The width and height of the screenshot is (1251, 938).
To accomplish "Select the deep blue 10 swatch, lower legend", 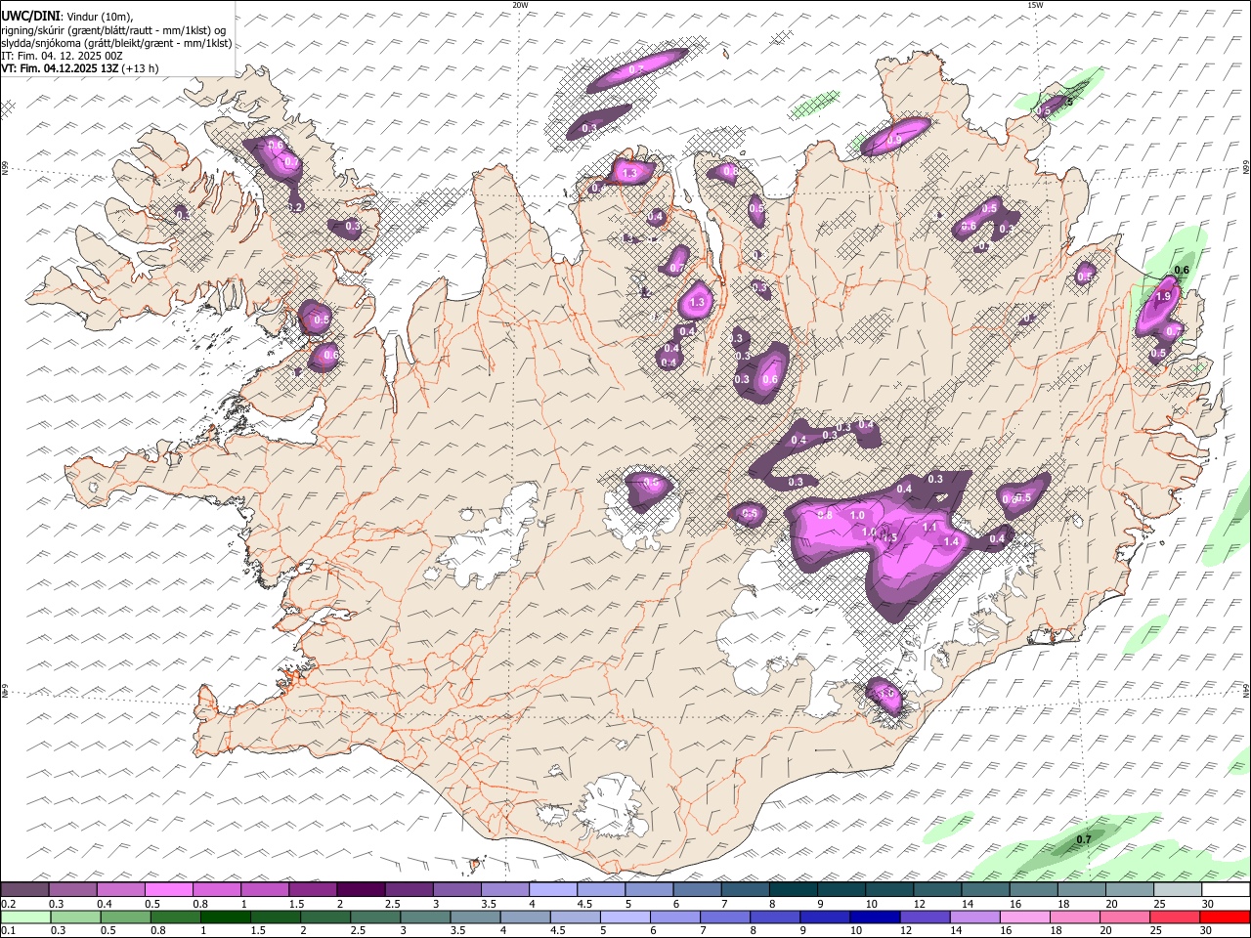I will [874, 917].
